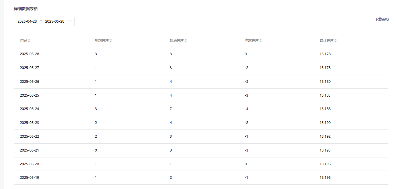Edit the end date 2025-05-28 field

tap(55, 21)
